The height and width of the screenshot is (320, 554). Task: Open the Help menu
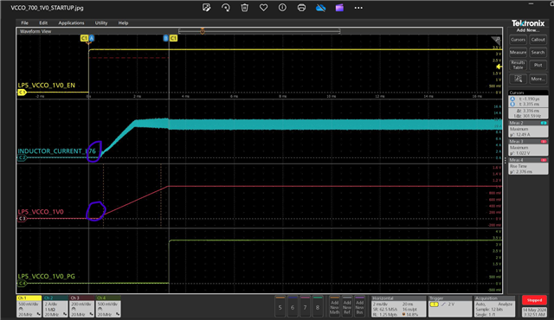(x=123, y=22)
